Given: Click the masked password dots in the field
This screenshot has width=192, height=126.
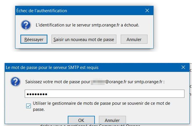Looking at the screenshot, I should [37, 94].
